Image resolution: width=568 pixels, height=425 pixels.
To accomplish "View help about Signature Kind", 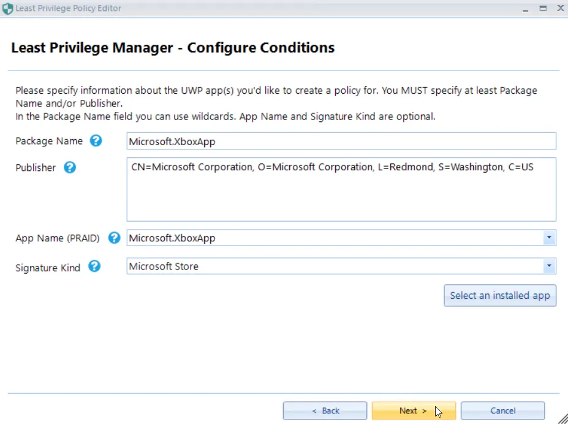I will pos(94,267).
